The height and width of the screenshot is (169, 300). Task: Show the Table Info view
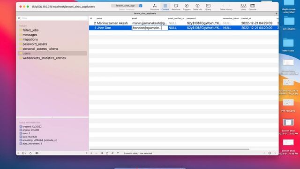[x=197, y=7]
